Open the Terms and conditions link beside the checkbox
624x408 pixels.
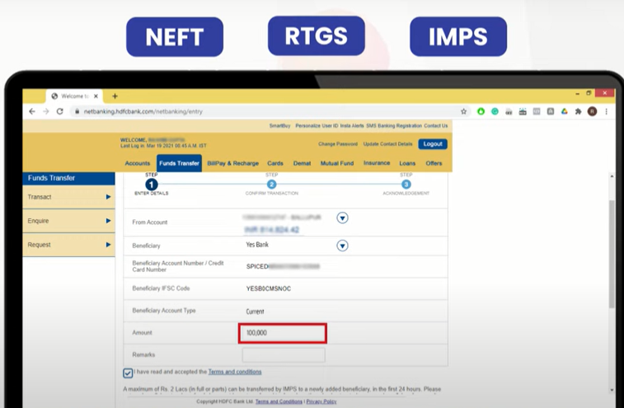[235, 372]
